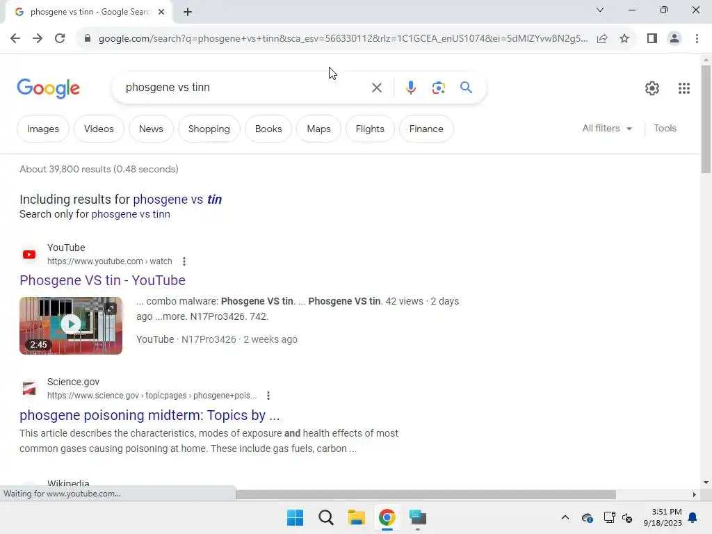
Task: Click the horizontal scrollbar thumb
Action: click(x=426, y=494)
